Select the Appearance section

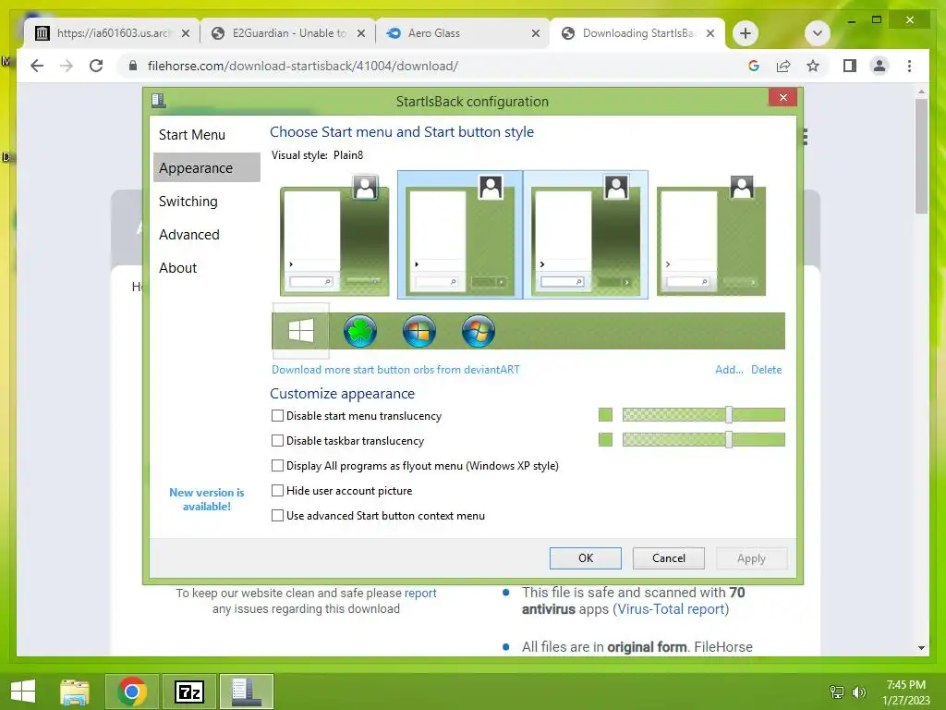pos(207,168)
